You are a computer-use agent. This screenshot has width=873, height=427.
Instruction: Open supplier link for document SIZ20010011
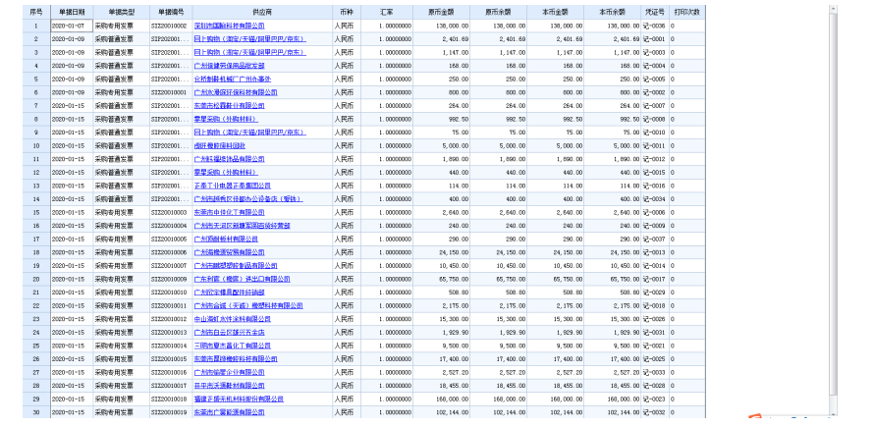[248, 306]
